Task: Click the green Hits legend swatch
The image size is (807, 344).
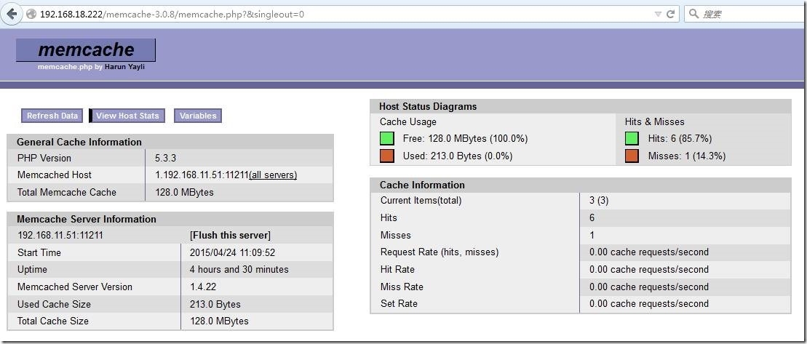Action: 632,138
